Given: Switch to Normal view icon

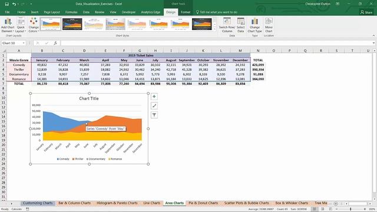Looking at the screenshot, I should click(314, 209).
